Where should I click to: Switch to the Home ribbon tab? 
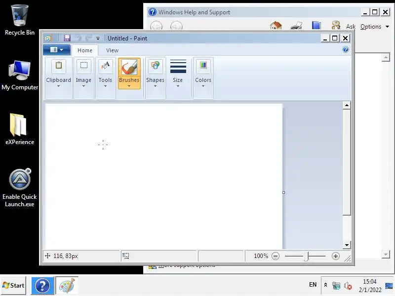point(85,50)
